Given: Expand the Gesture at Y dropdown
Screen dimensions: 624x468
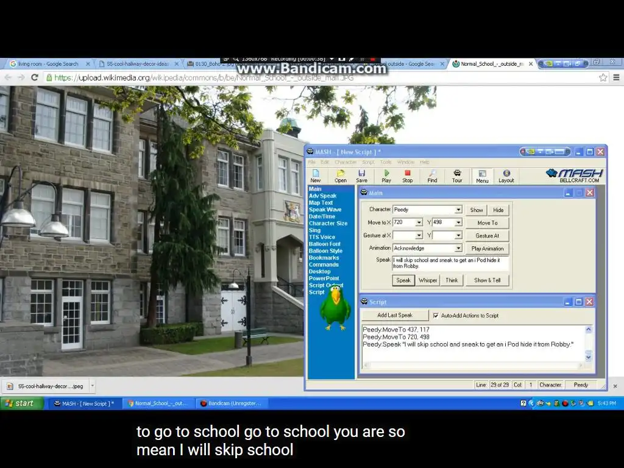Looking at the screenshot, I should [x=458, y=236].
